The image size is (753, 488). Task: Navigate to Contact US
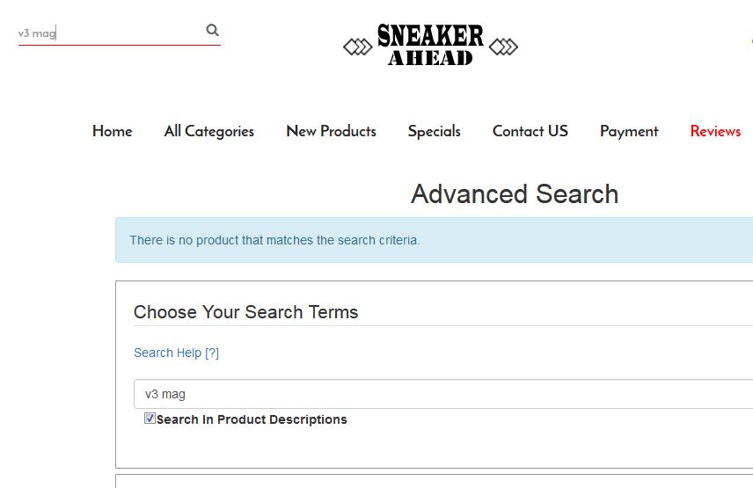click(530, 131)
